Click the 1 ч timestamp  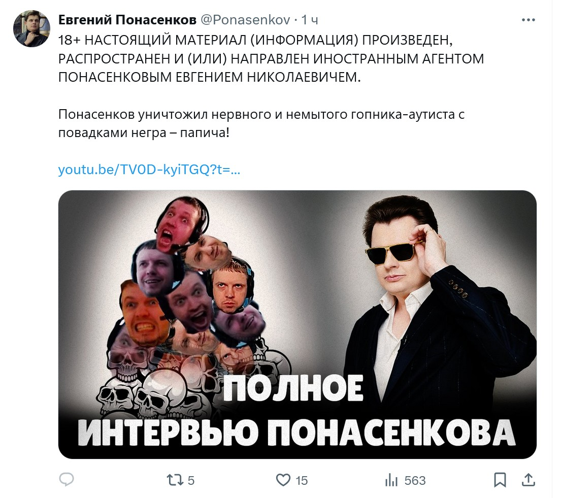(x=310, y=20)
